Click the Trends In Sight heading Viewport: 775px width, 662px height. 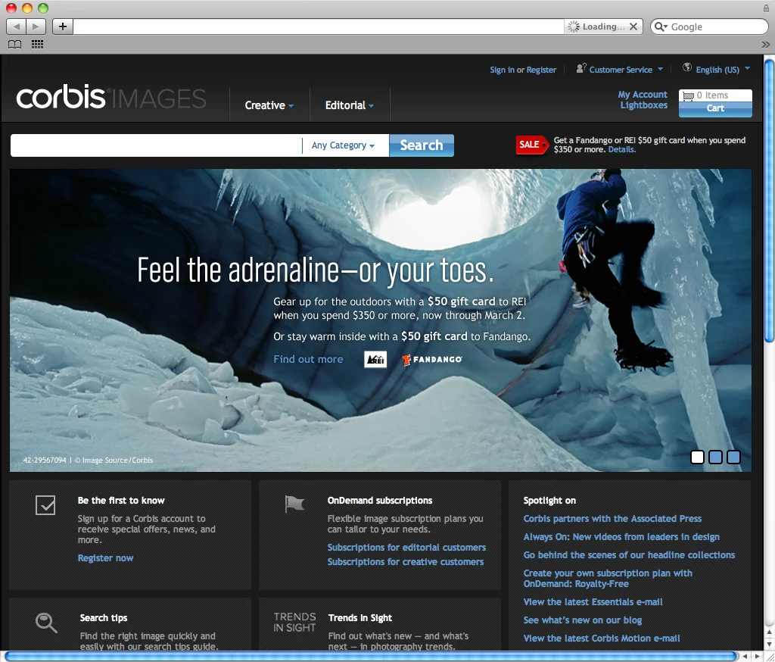pyautogui.click(x=359, y=617)
